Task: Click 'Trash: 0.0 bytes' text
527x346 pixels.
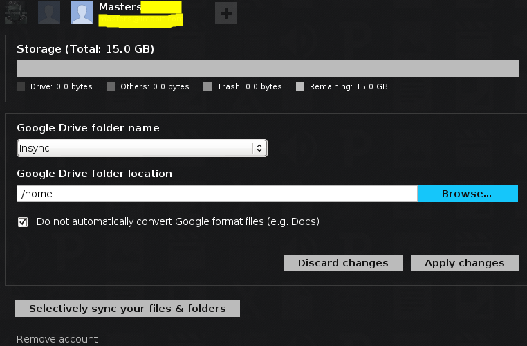Action: [250, 86]
